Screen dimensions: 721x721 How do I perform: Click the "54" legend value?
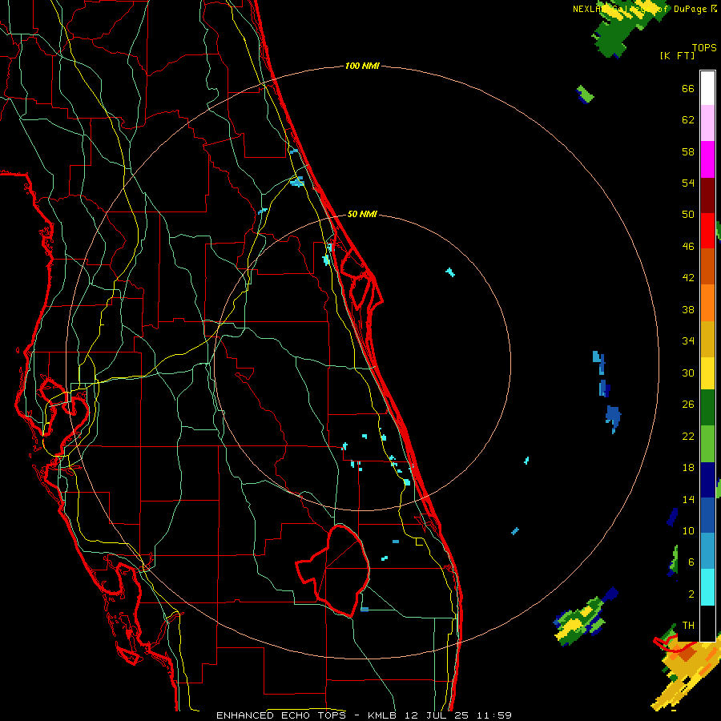coord(688,183)
